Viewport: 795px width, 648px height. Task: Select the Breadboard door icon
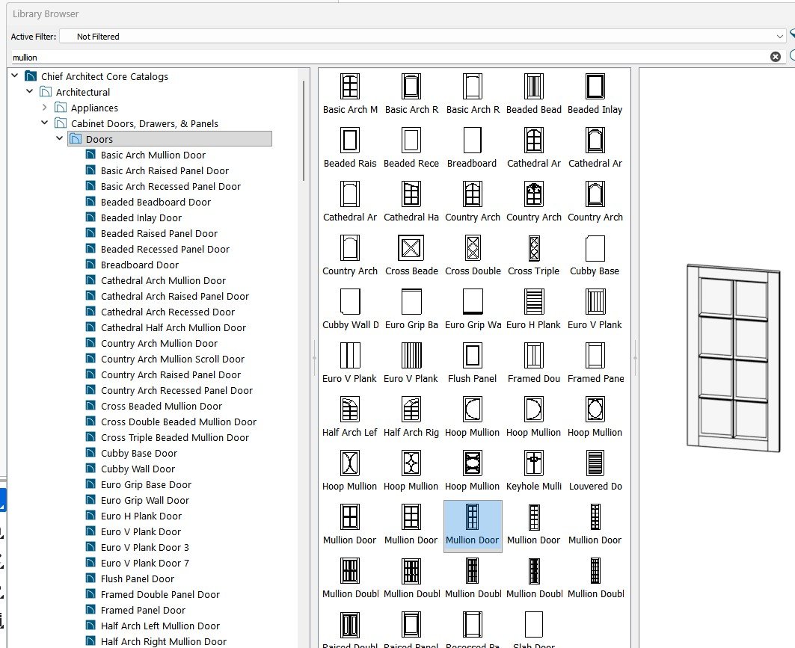tap(472, 141)
